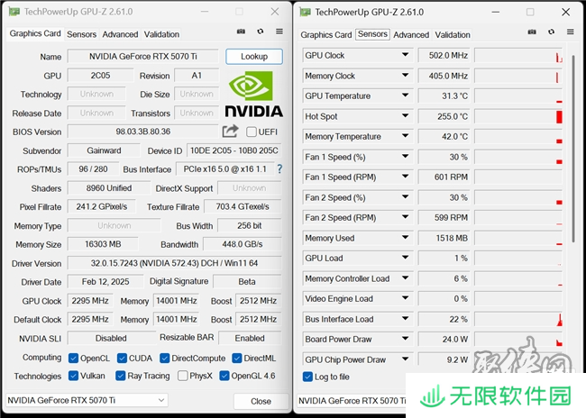586x418 pixels.
Task: Toggle the PhysX checkbox
Action: click(183, 376)
